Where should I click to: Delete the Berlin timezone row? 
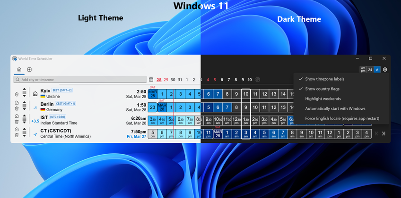(17, 108)
